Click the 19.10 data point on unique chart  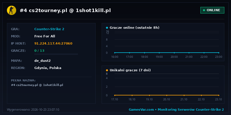tap(149, 95)
